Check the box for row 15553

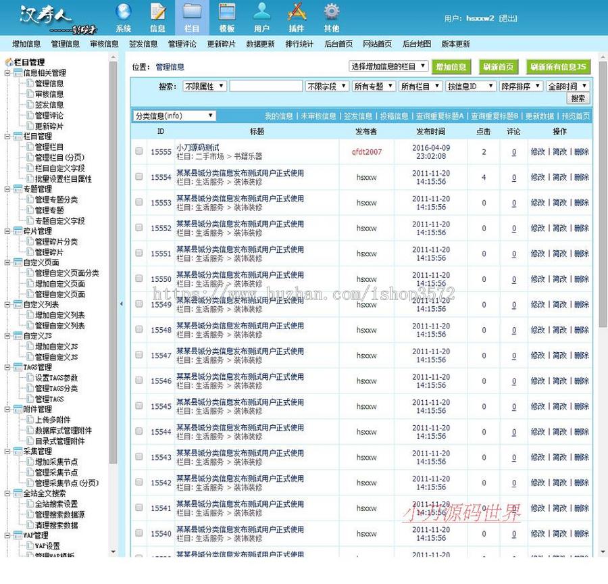coord(138,202)
